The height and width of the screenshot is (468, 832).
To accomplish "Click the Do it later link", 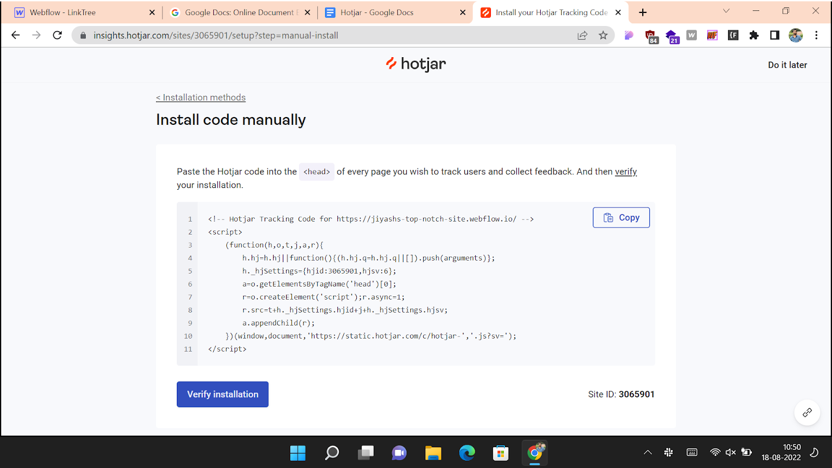I will tap(787, 65).
